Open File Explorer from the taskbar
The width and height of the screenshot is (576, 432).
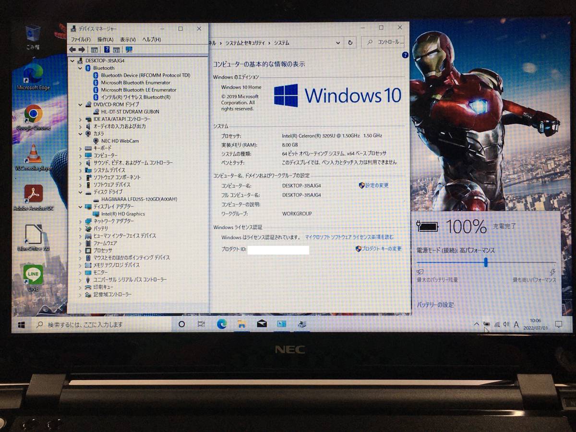(242, 324)
